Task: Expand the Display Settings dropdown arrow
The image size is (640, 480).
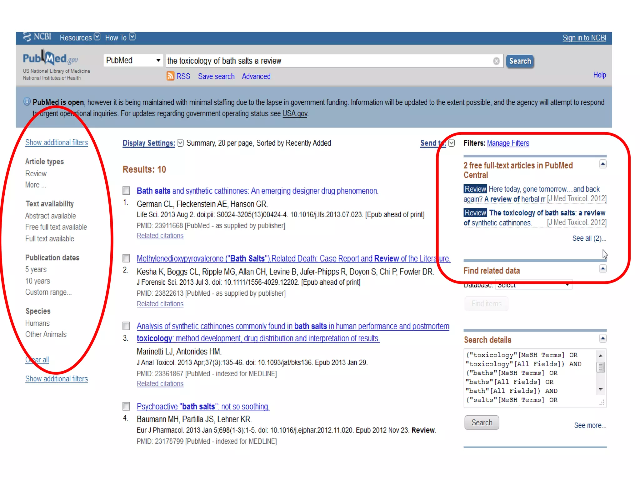Action: 180,143
